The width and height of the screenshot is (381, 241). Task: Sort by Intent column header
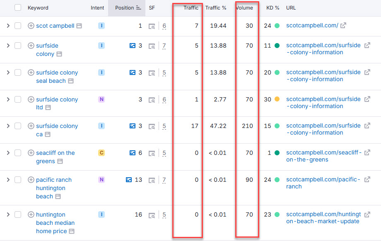coord(97,8)
